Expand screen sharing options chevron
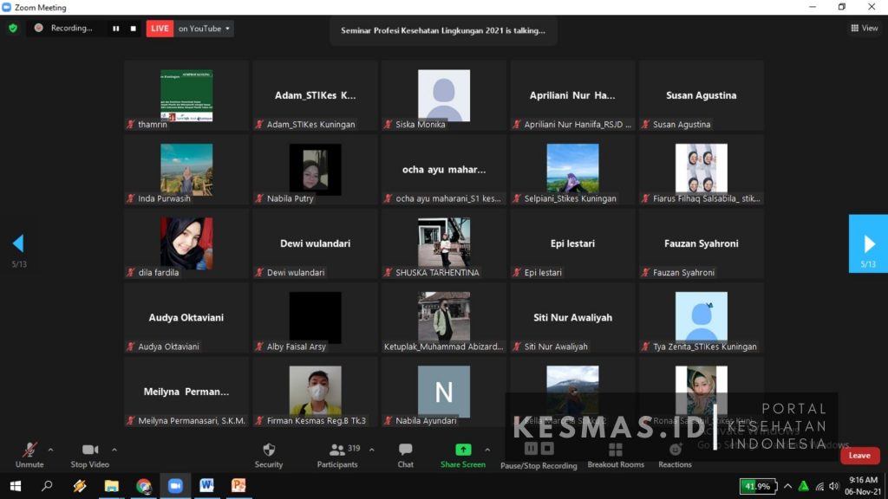Screen dimensions: 888x499 pyautogui.click(x=486, y=450)
